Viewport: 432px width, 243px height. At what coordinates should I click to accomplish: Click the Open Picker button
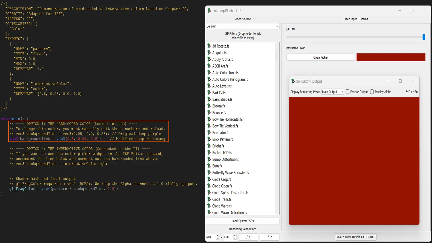click(x=320, y=57)
